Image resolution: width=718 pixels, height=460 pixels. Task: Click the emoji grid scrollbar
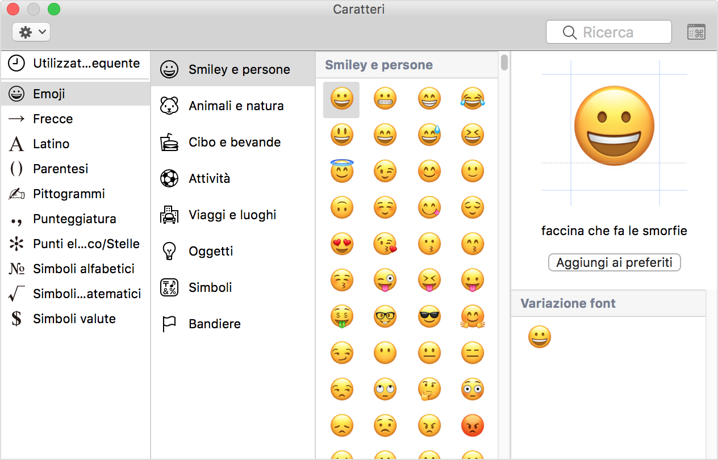[x=504, y=62]
